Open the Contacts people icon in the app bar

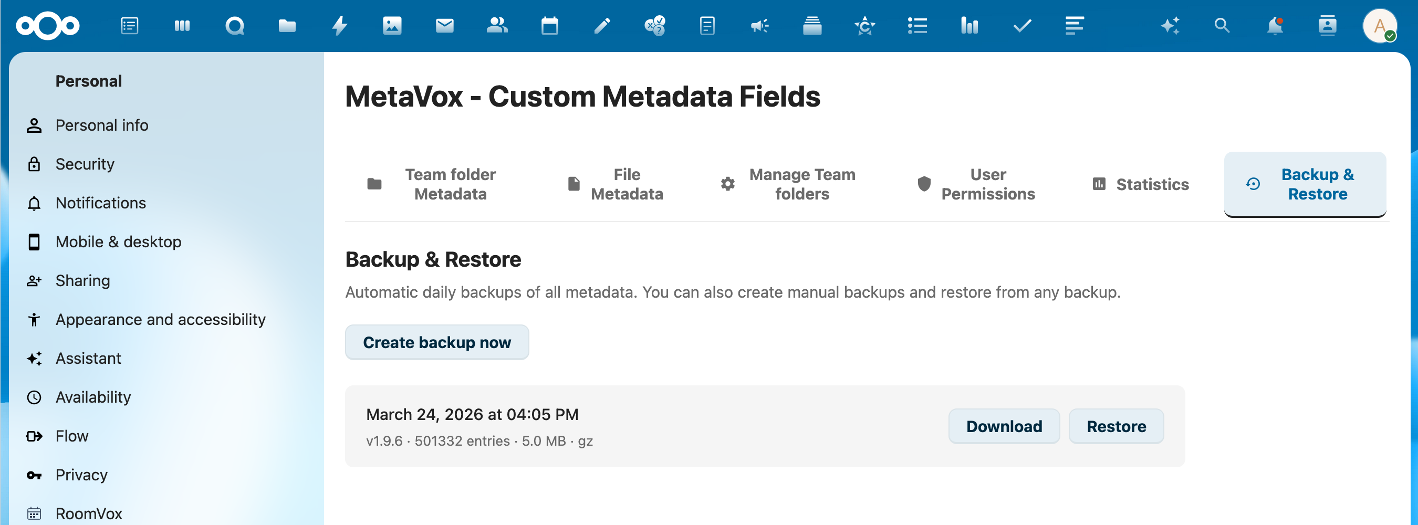[x=497, y=26]
